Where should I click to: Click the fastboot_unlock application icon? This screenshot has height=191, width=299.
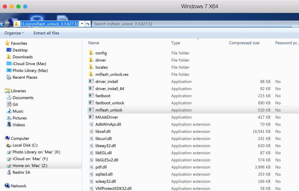pyautogui.click(x=91, y=103)
